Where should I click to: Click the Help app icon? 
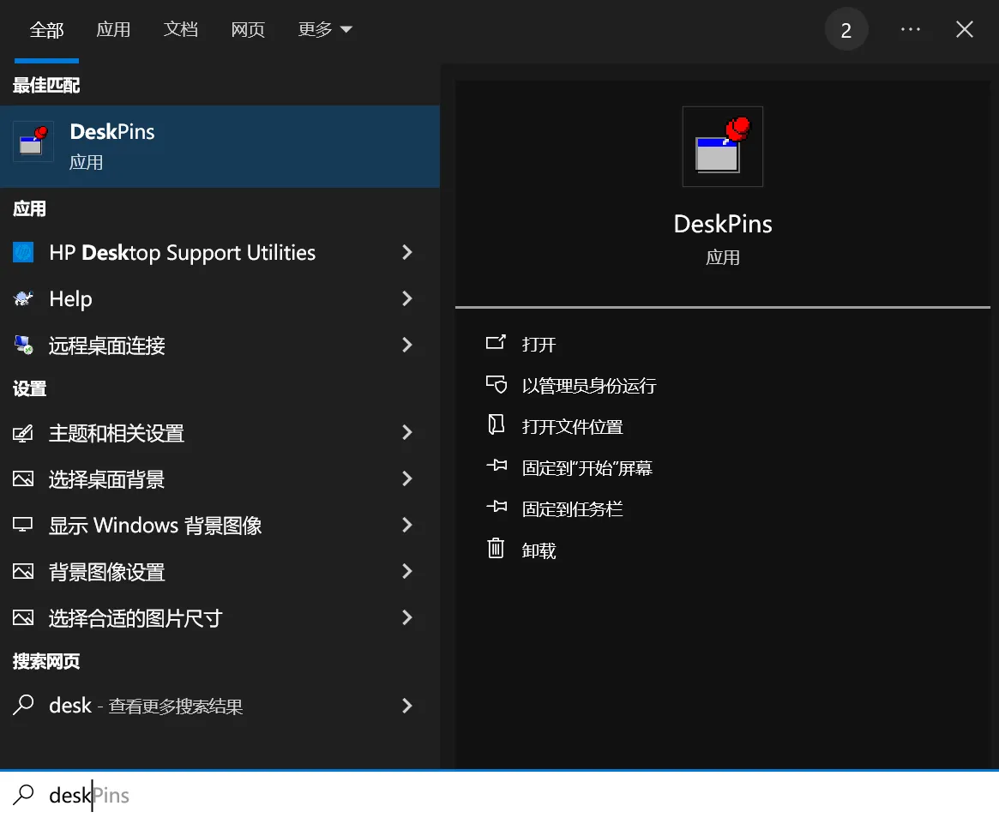click(x=23, y=298)
